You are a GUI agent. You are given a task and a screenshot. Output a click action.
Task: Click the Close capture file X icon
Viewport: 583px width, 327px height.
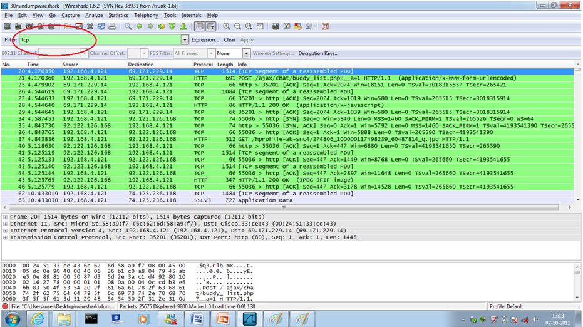point(90,27)
